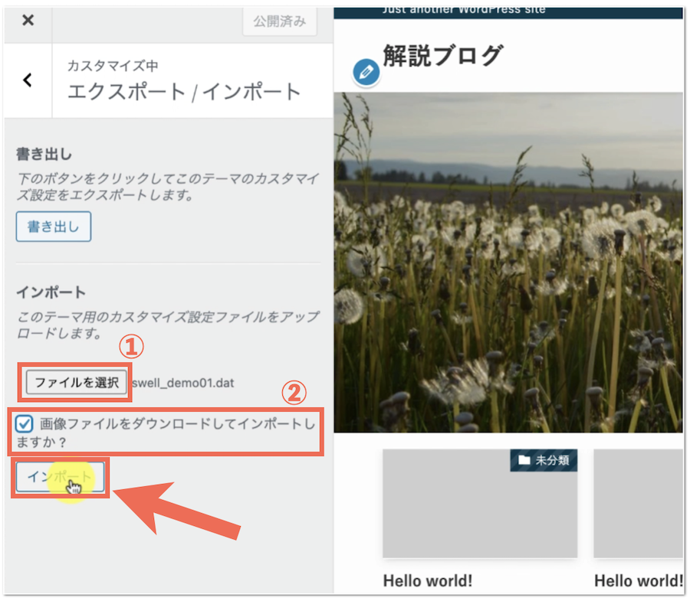Click the エクスポート / インポート section heading
The image size is (690, 601).
184,92
